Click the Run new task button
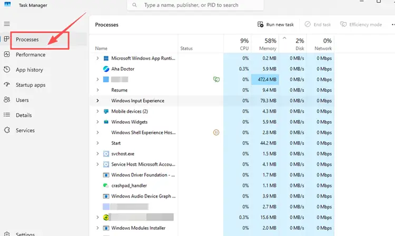Image resolution: width=395 pixels, height=236 pixels. tap(275, 24)
